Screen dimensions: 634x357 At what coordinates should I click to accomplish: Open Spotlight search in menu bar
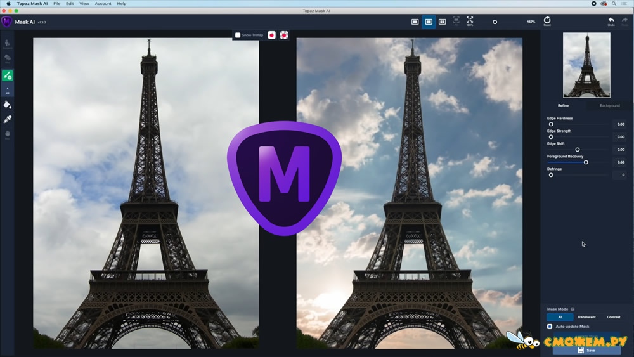[614, 4]
